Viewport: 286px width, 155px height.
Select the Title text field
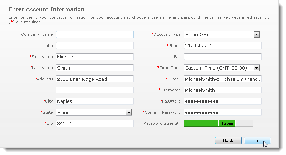pyautogui.click(x=95, y=46)
